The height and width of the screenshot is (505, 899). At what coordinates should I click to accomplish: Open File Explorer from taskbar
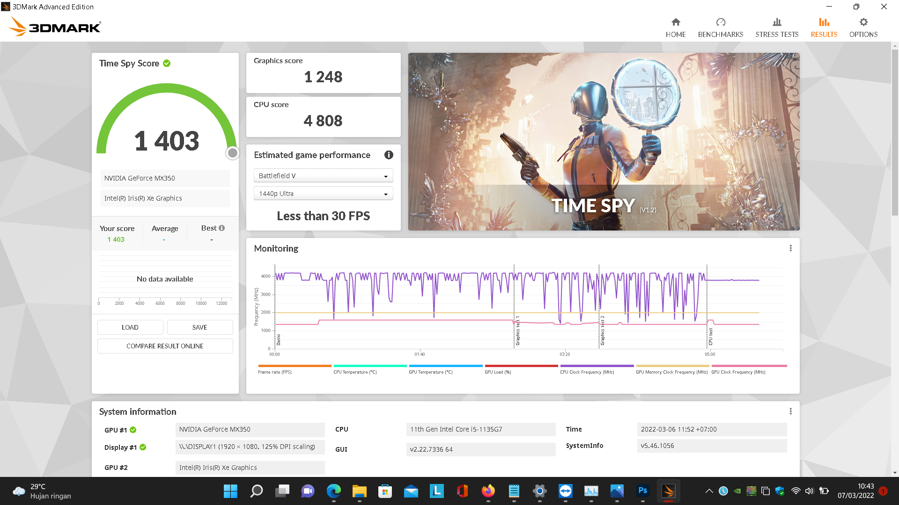pos(359,491)
